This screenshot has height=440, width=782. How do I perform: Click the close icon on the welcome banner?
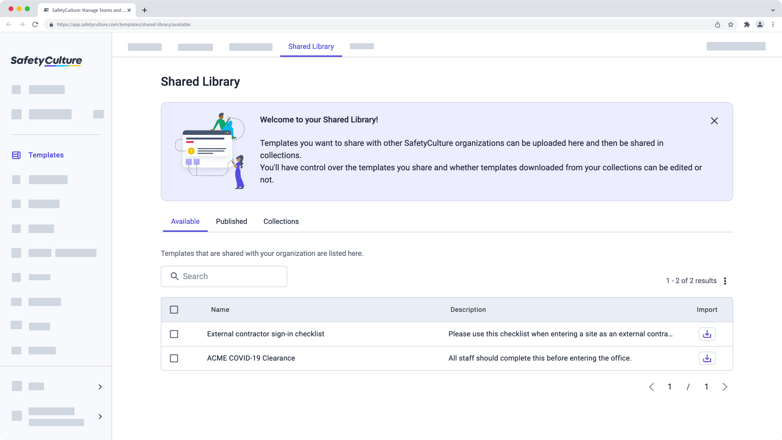tap(715, 121)
